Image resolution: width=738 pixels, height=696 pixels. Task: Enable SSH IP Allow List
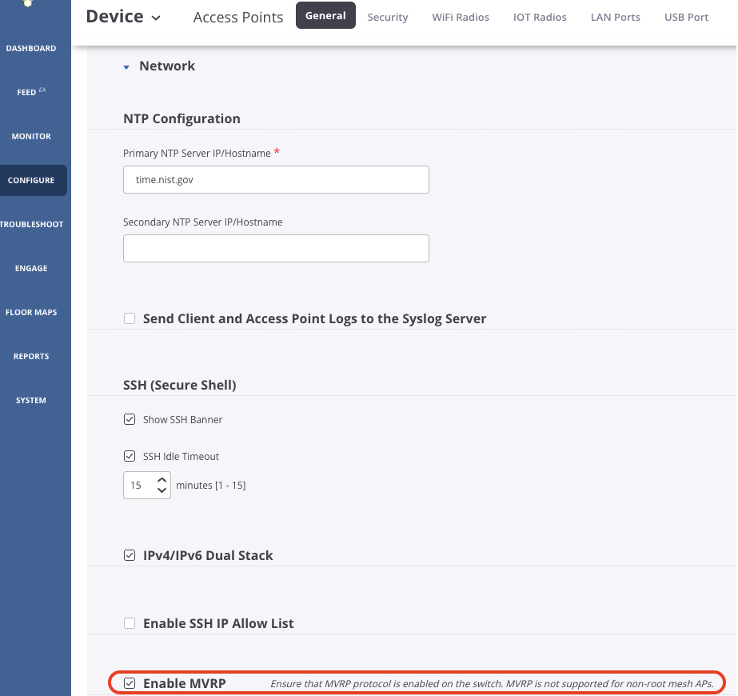pos(130,622)
